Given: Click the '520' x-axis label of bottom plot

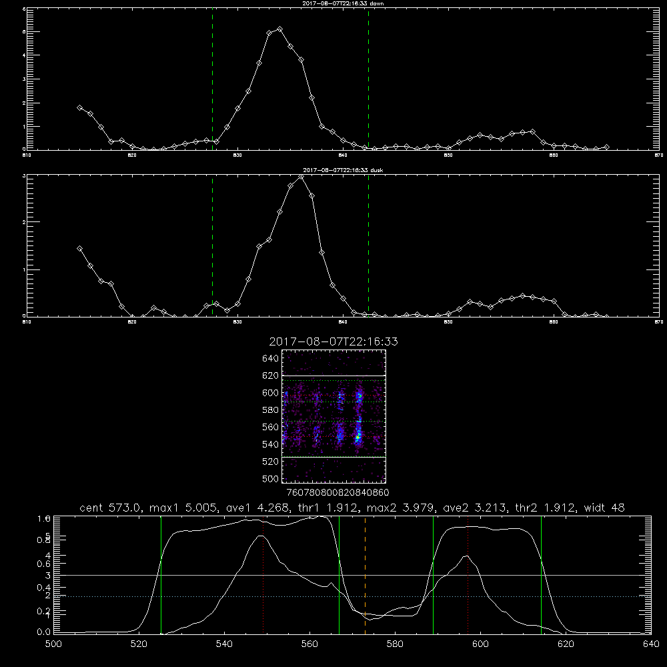Looking at the screenshot, I should [139, 644].
